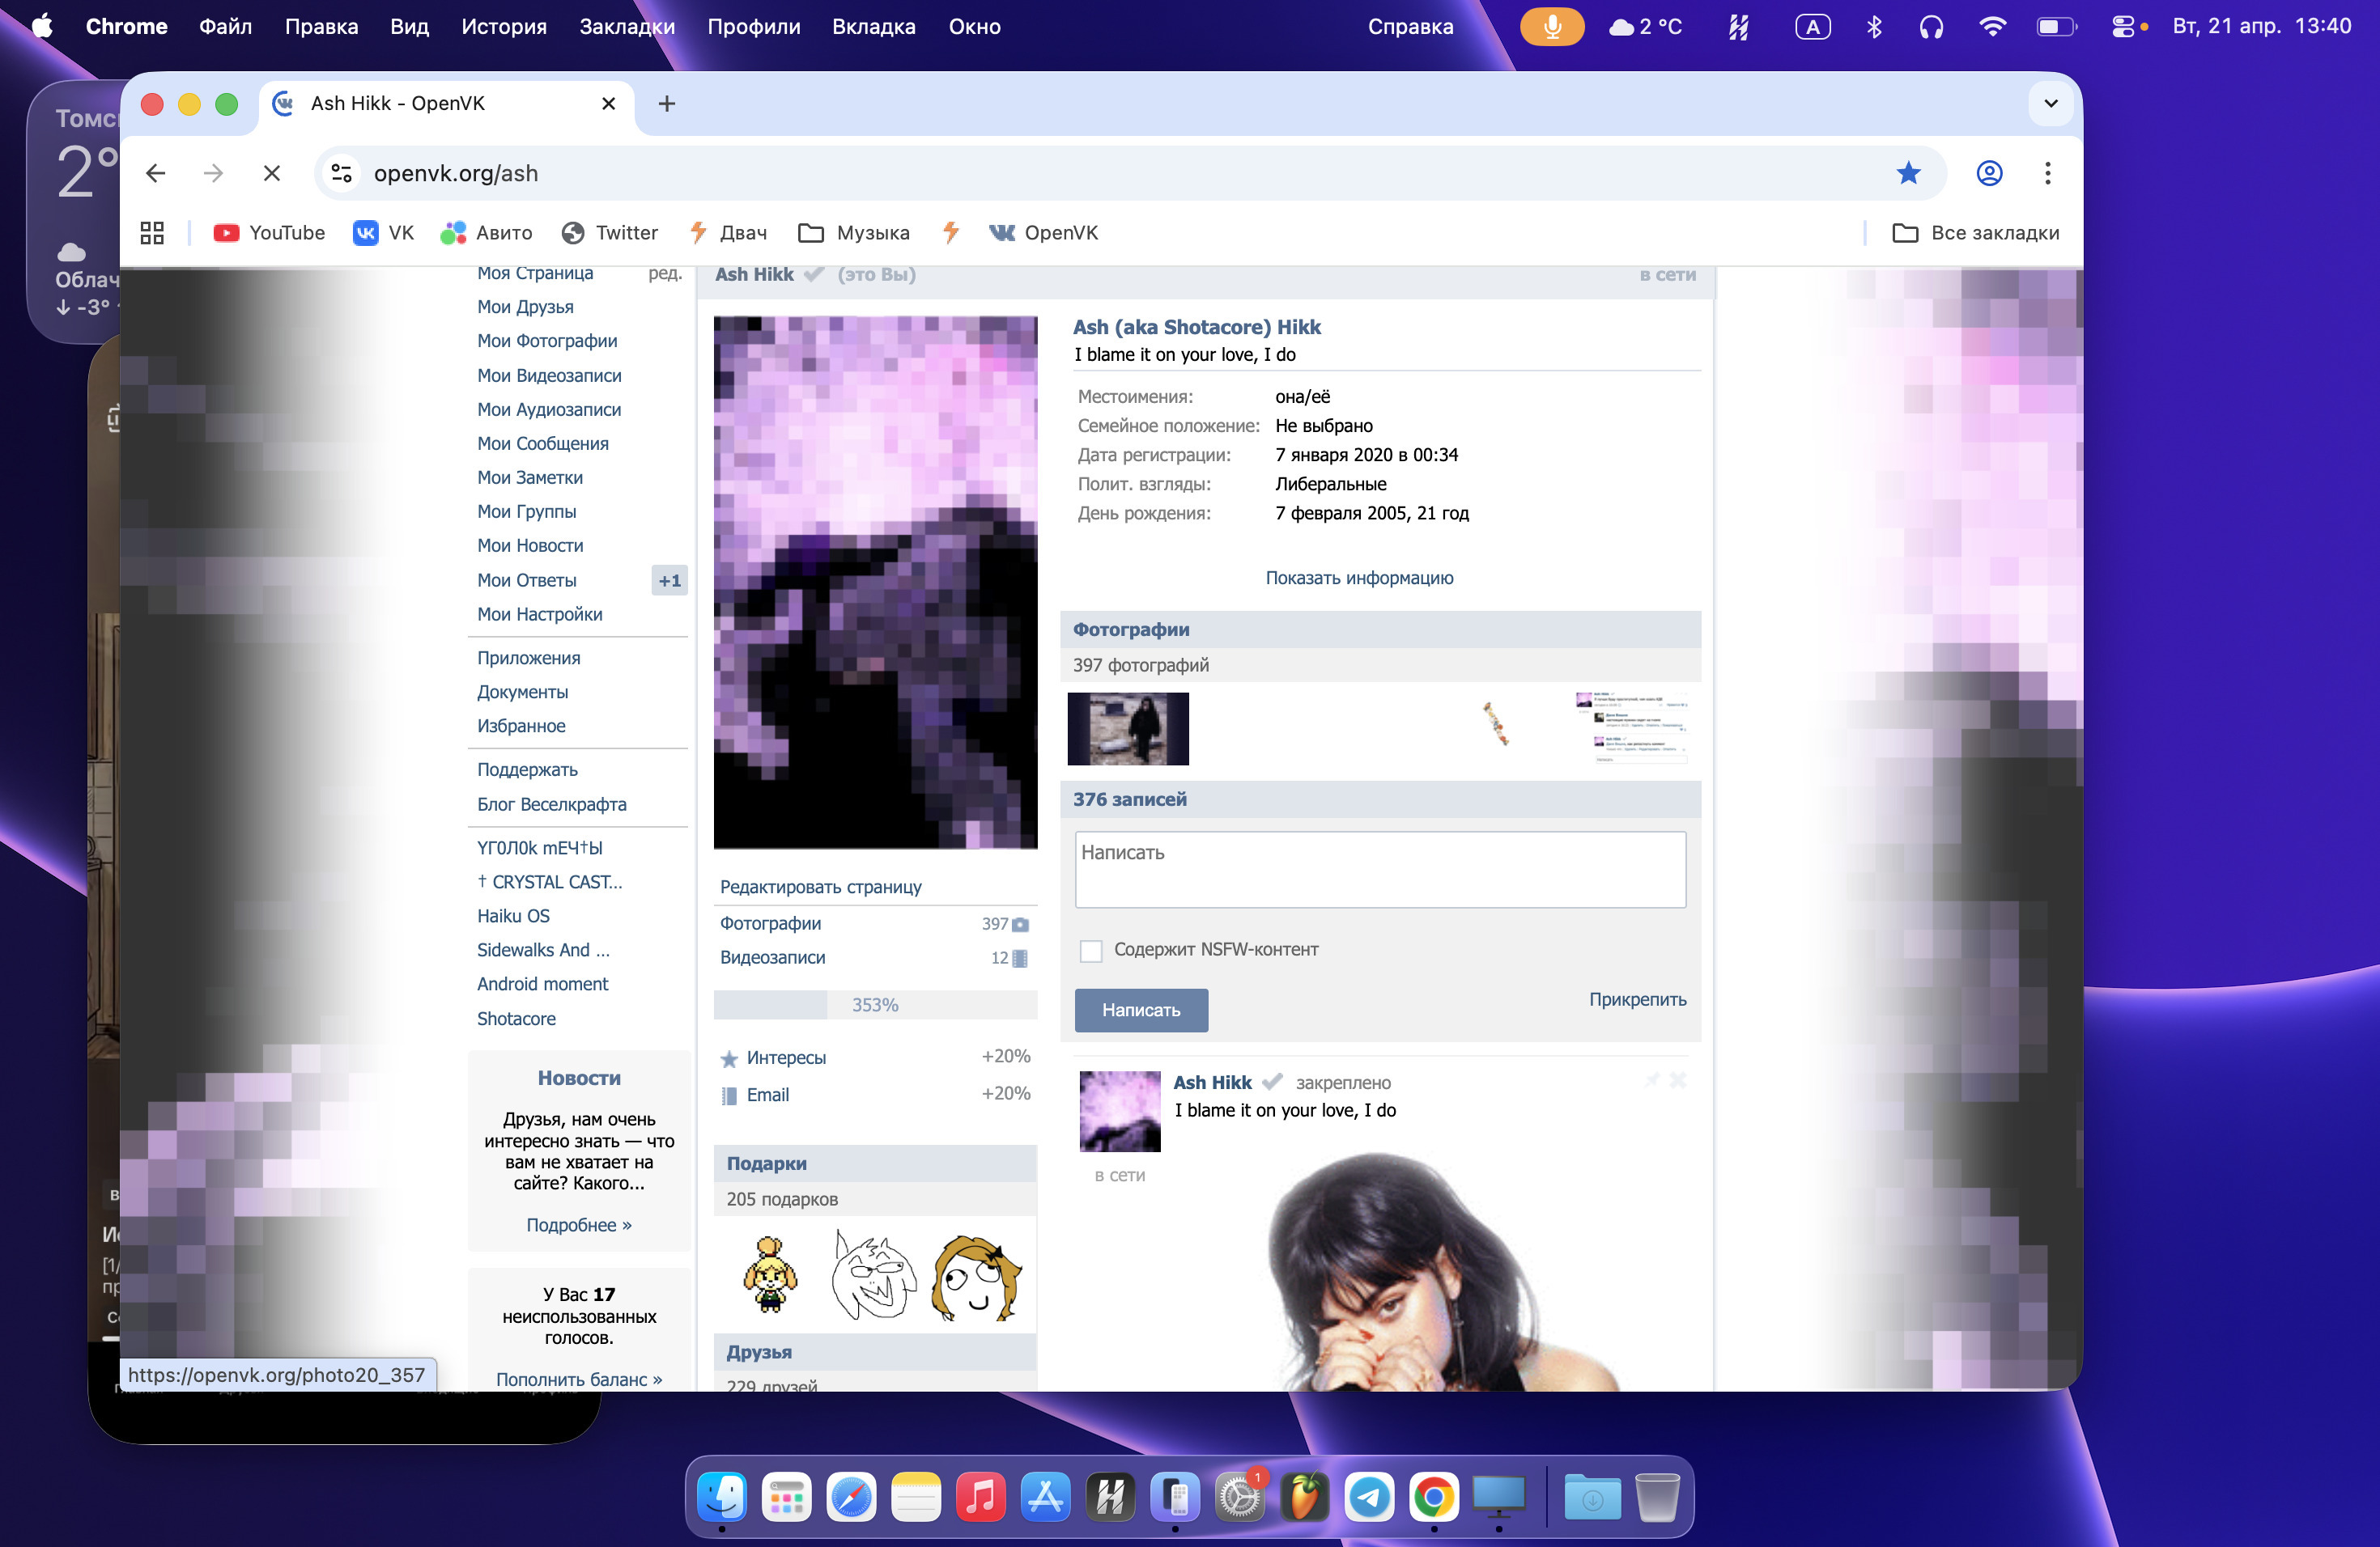Toggle the bookmark star for this page
This screenshot has width=2380, height=1547.
pos(1908,174)
